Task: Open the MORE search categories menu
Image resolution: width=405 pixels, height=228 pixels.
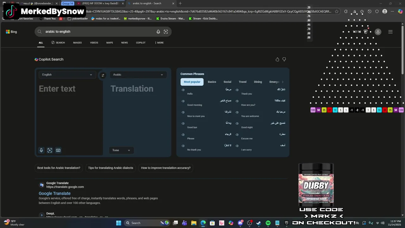Action: pyautogui.click(x=159, y=43)
